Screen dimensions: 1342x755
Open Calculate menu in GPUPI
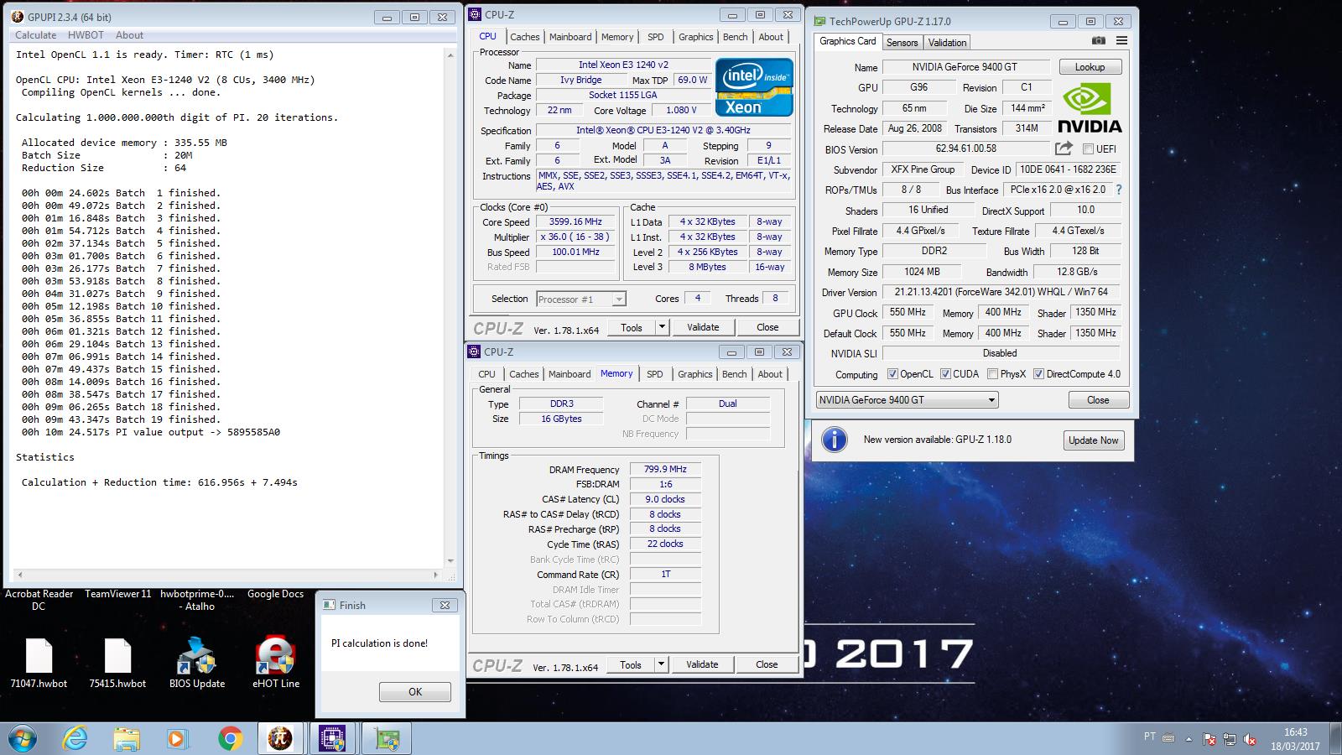pos(36,35)
